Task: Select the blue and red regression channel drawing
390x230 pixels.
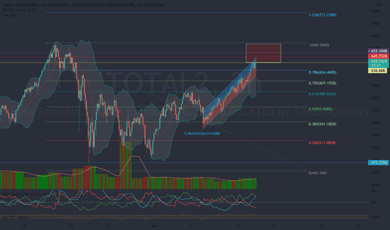Action: coord(229,94)
